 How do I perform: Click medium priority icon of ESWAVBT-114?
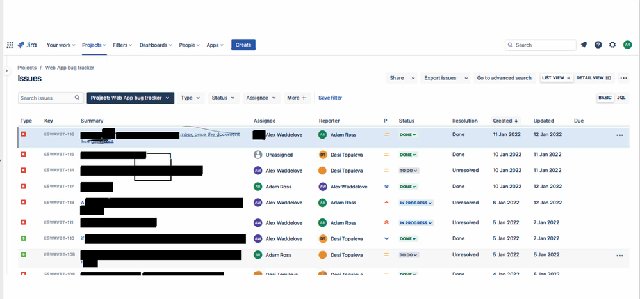(386, 171)
